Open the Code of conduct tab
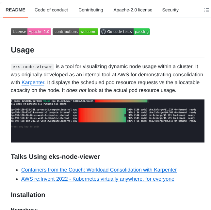This screenshot has width=211, height=210. click(51, 10)
